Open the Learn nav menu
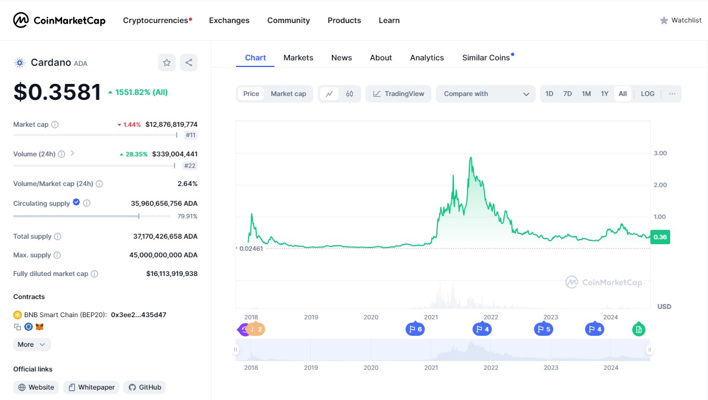The image size is (708, 400). click(x=389, y=20)
